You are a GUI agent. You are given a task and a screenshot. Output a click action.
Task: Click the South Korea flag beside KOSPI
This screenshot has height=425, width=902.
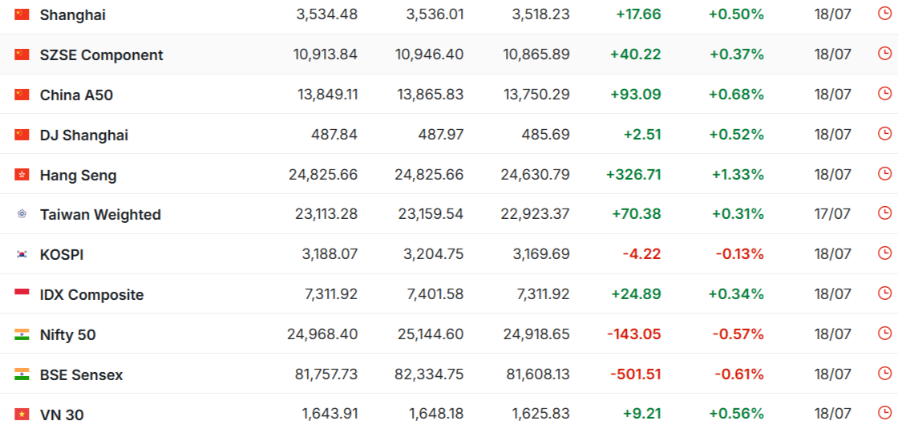[x=22, y=254]
